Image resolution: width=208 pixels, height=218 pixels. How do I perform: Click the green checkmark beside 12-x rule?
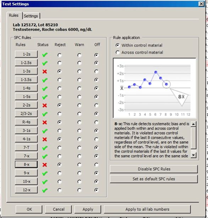(44, 190)
